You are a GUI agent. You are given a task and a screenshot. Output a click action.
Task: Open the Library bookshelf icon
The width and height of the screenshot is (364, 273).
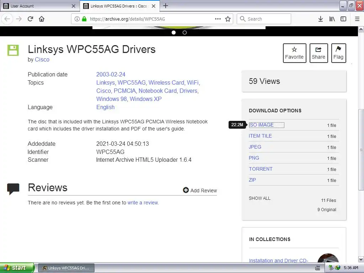[332, 19]
